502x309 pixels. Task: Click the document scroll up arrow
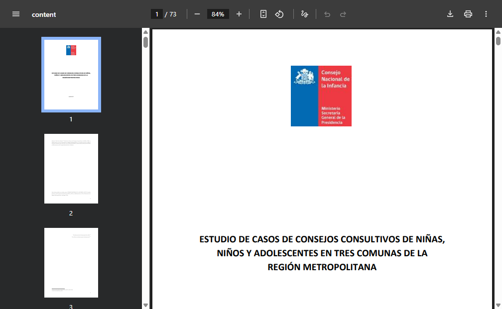[x=498, y=32]
